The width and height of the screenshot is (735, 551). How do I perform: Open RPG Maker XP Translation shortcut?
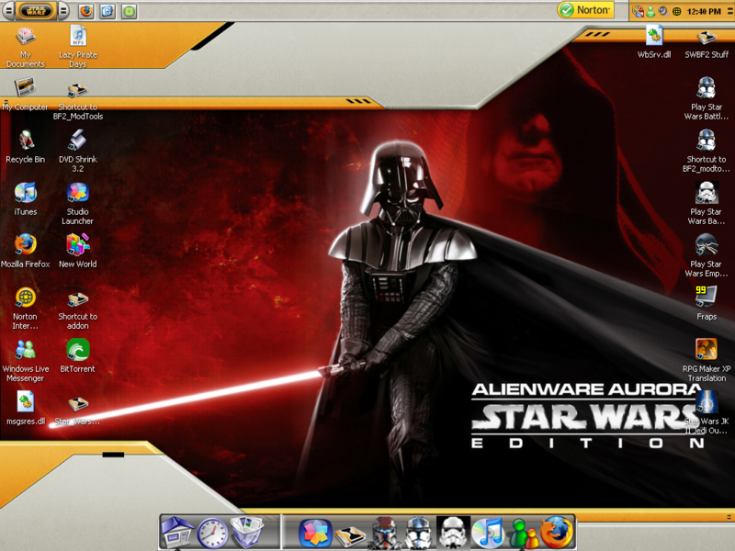[x=707, y=361]
